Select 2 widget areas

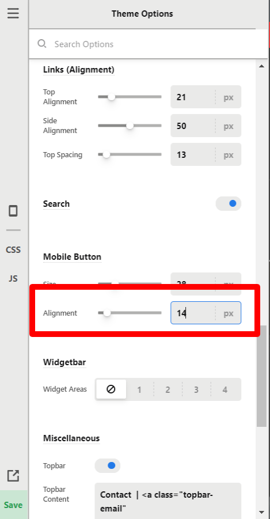coord(168,389)
